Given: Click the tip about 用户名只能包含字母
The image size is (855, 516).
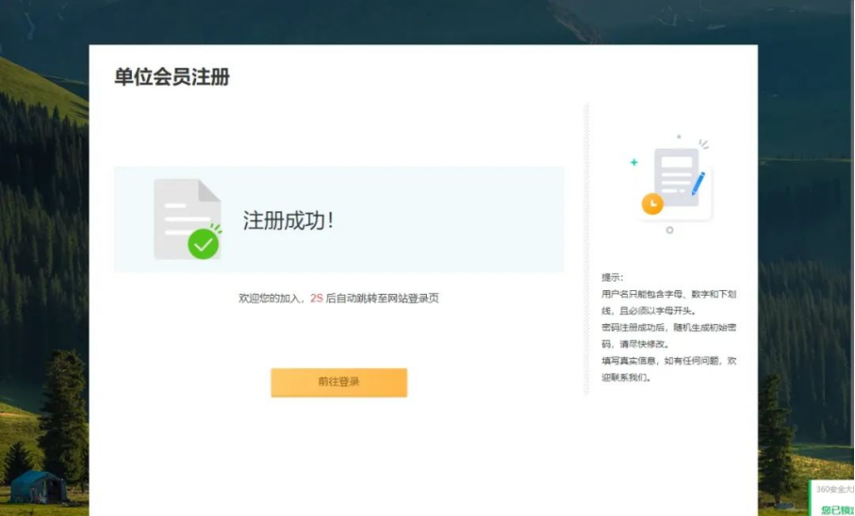Looking at the screenshot, I should coord(668,302).
